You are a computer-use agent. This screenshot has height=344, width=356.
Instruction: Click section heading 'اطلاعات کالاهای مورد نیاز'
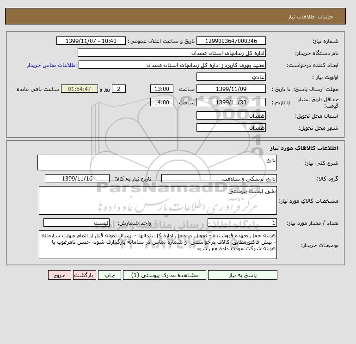[304, 148]
